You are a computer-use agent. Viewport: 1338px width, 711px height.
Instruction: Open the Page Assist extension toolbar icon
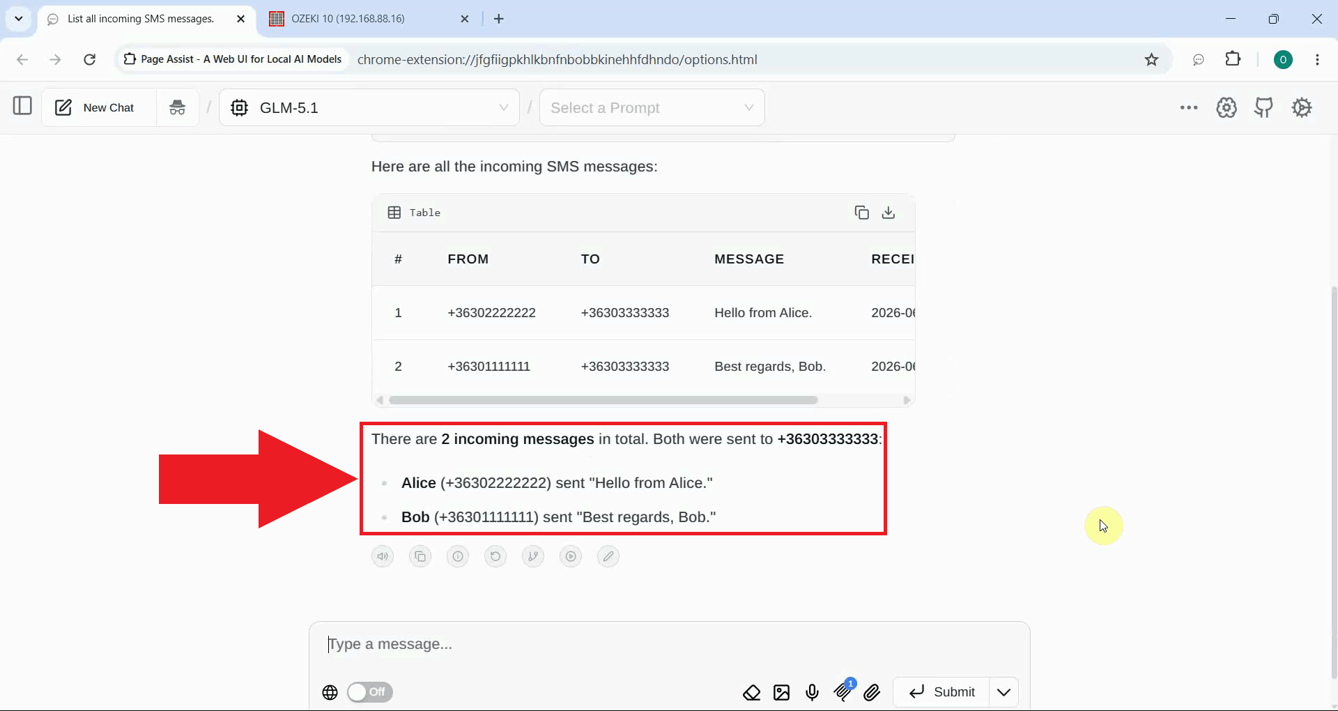point(1199,59)
